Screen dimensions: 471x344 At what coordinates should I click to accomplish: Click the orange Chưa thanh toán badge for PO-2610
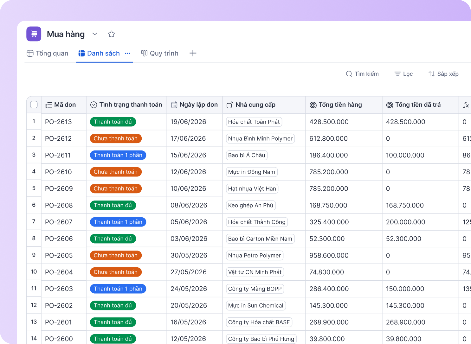[x=116, y=172]
